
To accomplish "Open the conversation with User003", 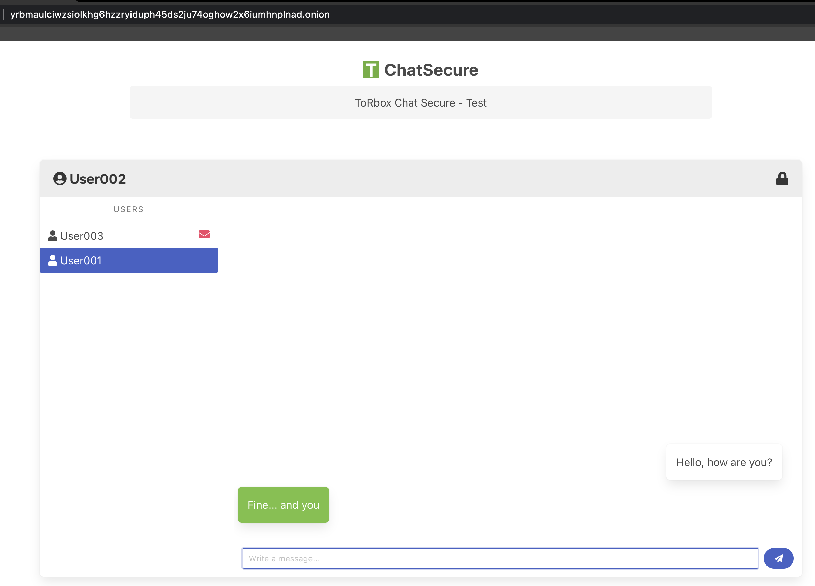I will click(x=129, y=236).
